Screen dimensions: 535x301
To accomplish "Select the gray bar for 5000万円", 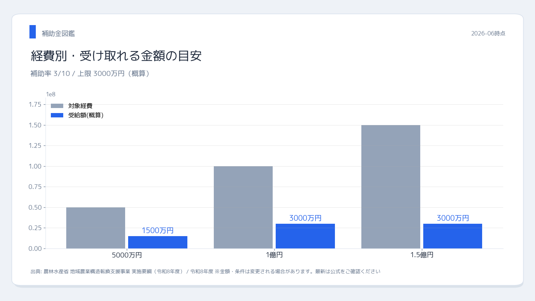I will pyautogui.click(x=96, y=228).
